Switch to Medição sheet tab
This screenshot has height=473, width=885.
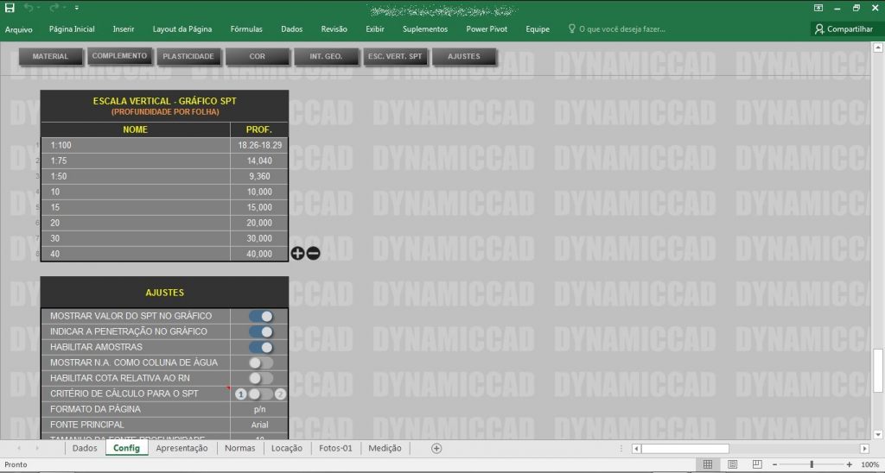[x=385, y=448]
